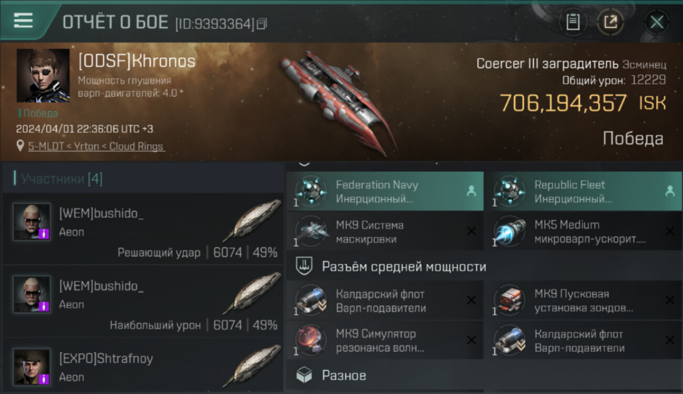Open the 5-MLDT < Yrton < Cloud Rings location link
The width and height of the screenshot is (683, 394).
(x=96, y=147)
